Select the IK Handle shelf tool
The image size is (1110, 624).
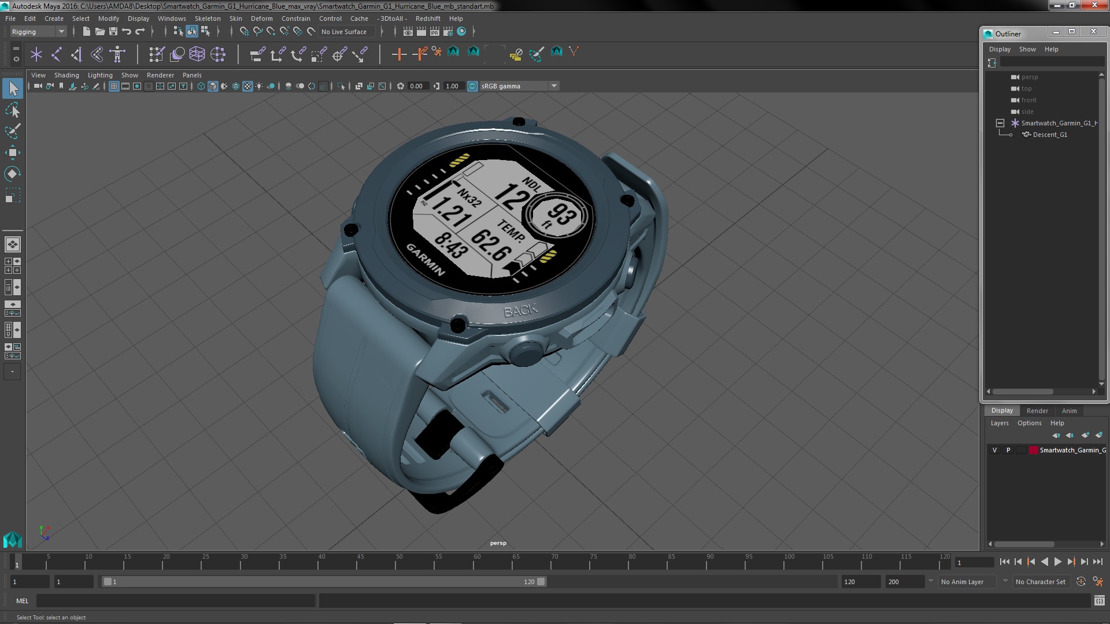[x=77, y=54]
